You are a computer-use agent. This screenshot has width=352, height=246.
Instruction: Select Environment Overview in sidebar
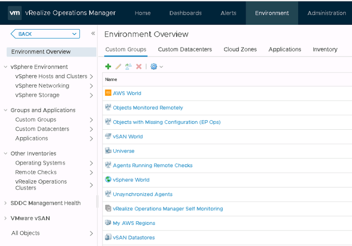tap(51, 52)
